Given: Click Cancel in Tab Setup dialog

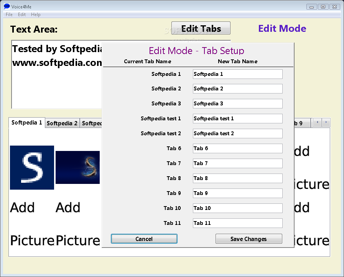Looking at the screenshot, I should tap(144, 239).
